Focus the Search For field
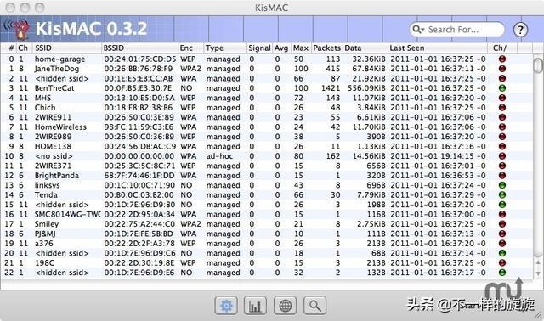 457,30
